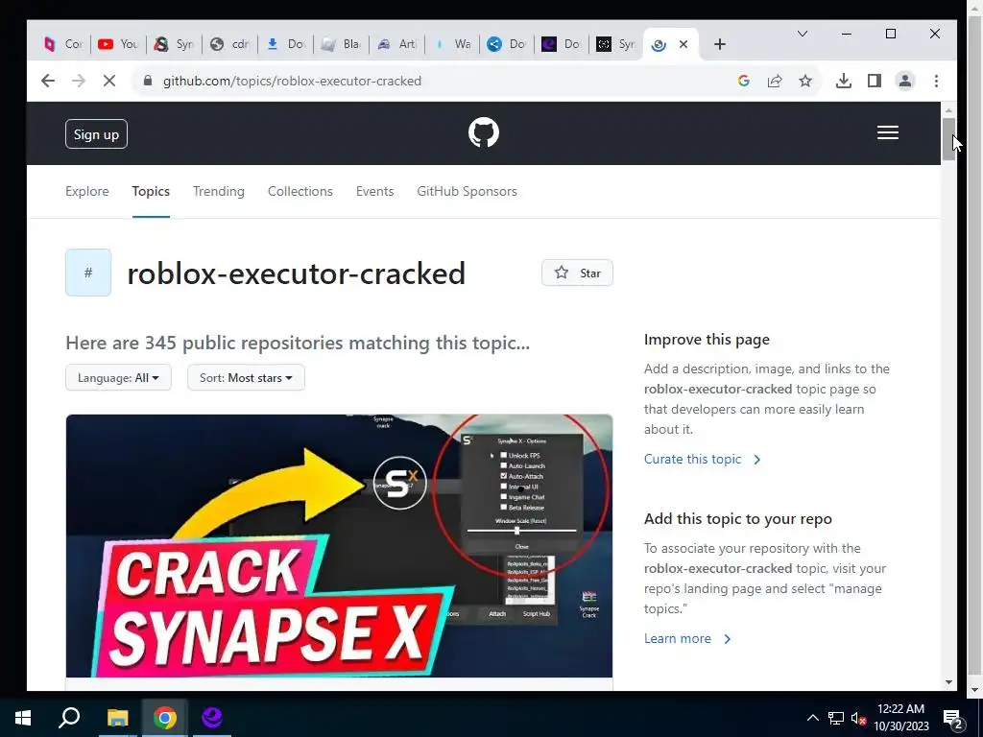Switch to the last 'Syn' tab
Viewport: 983px width, 737px height.
pos(616,44)
